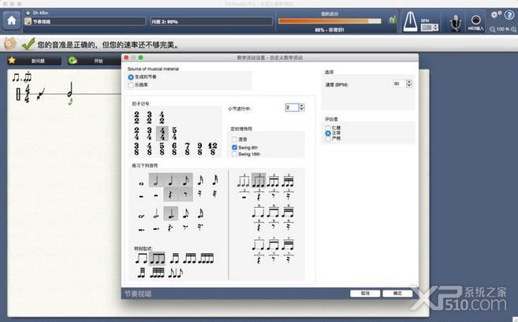This screenshot has height=322, width=518.
Task: Select the 严格 evaluation radio button
Action: (x=328, y=139)
